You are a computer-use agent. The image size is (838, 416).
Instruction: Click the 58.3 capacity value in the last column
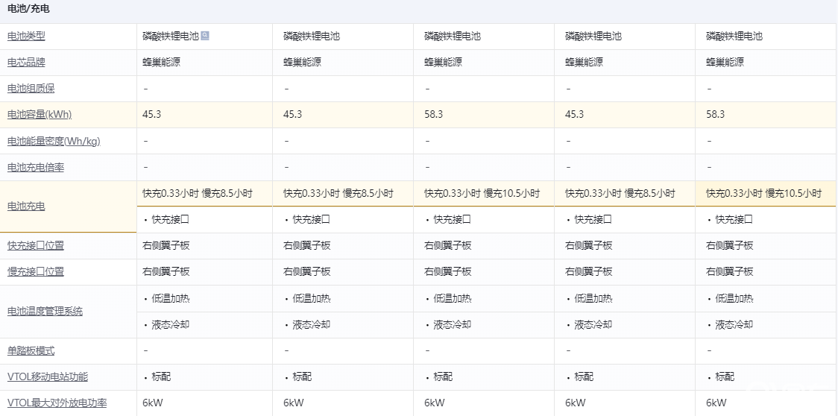(x=715, y=115)
